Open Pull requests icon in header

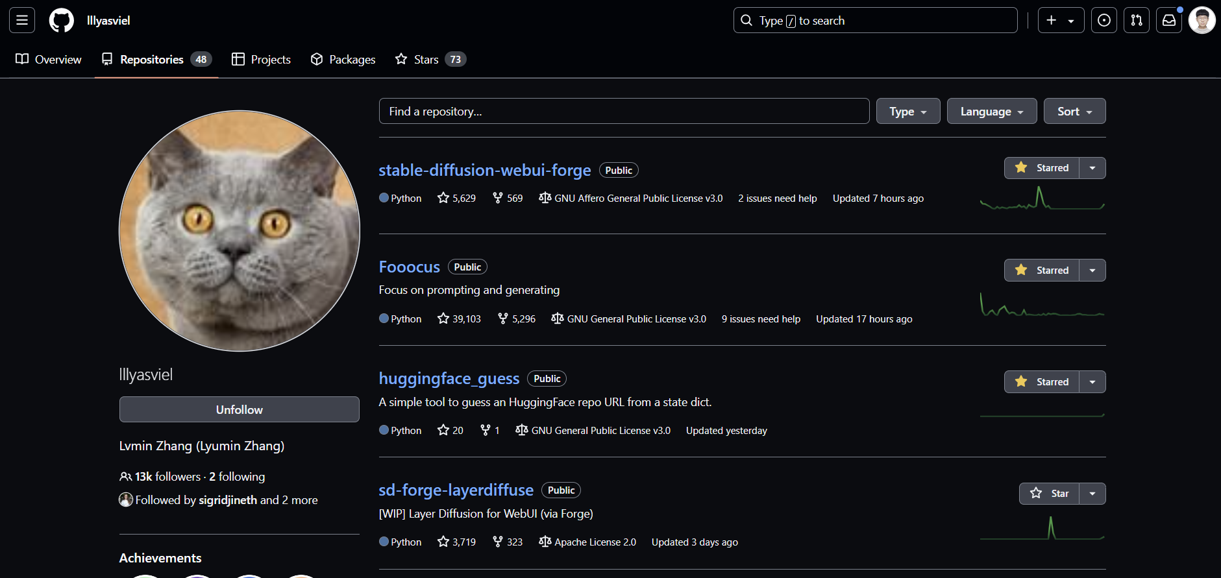1137,21
